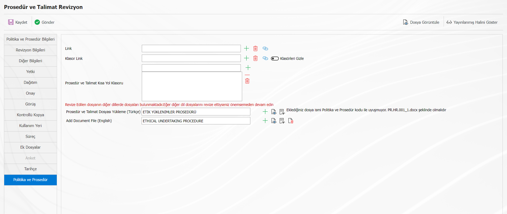Switch to Revizyon Bilgileri tab
The width and height of the screenshot is (507, 214).
tap(30, 50)
